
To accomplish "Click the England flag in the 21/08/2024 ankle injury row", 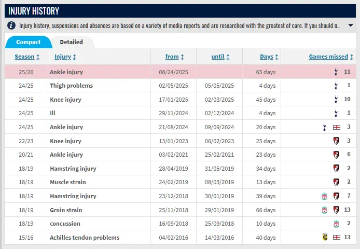I will (336, 127).
